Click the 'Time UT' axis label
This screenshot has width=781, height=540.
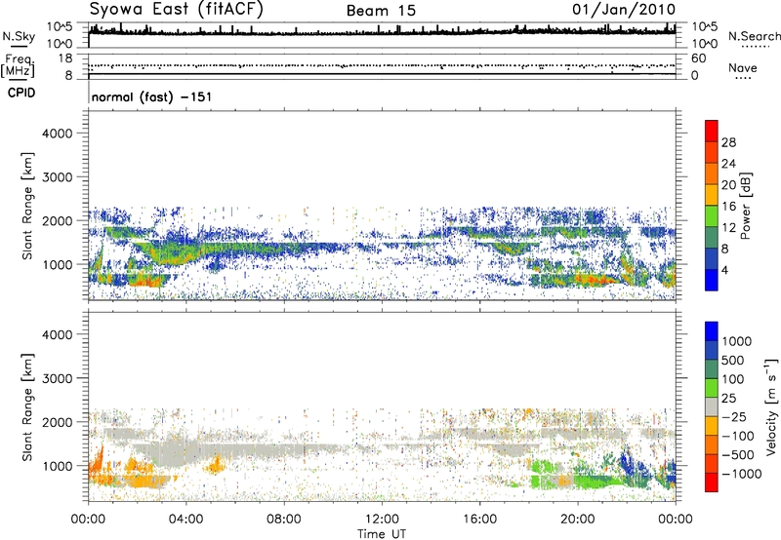[x=382, y=534]
